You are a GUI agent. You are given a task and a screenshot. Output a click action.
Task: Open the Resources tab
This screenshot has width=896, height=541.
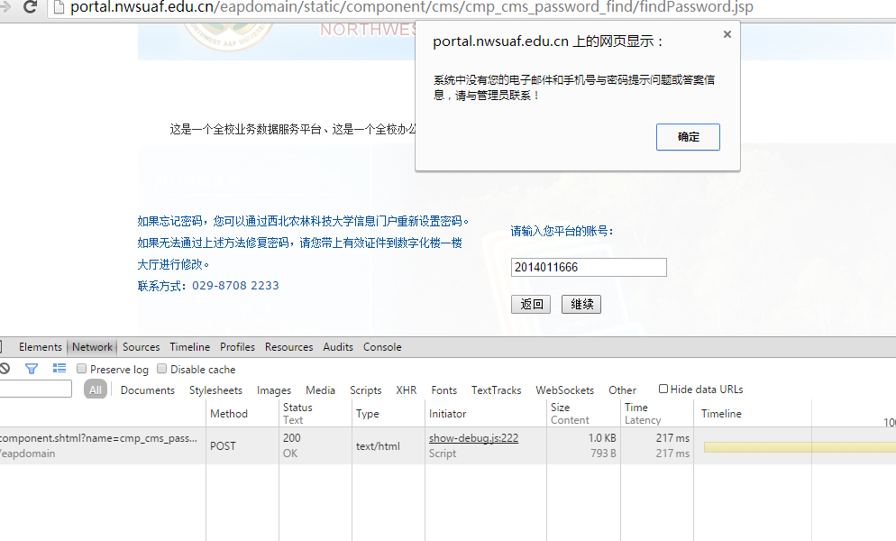(288, 347)
